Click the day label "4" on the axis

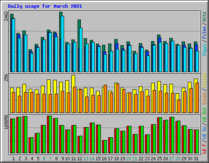(32, 159)
